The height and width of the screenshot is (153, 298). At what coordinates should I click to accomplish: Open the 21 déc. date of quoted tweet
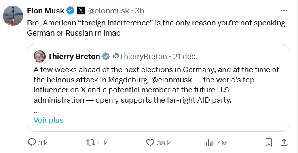185,57
